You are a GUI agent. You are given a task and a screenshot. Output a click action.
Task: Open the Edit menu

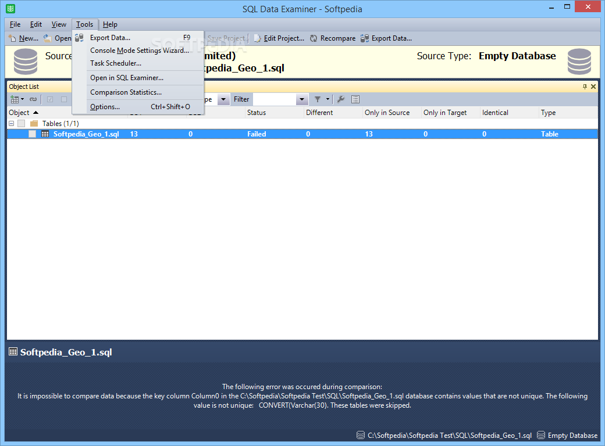click(36, 24)
